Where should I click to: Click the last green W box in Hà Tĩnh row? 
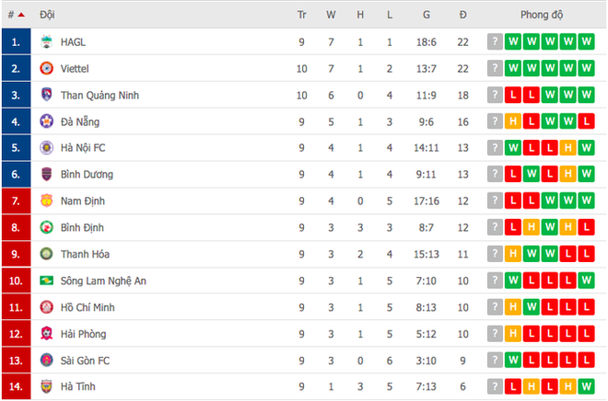pyautogui.click(x=586, y=386)
